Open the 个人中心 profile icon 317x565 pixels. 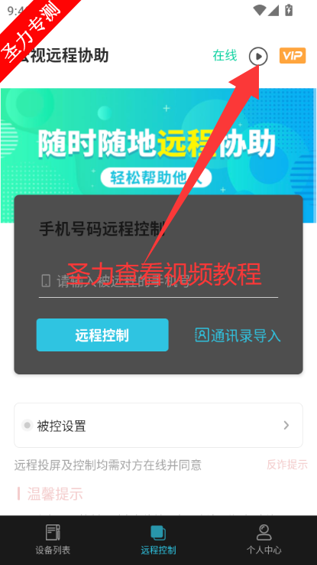coord(264,533)
